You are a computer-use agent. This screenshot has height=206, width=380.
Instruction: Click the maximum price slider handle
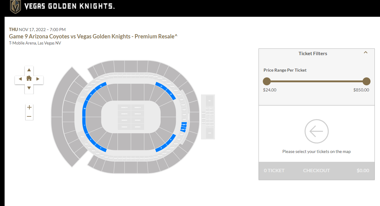tap(367, 81)
